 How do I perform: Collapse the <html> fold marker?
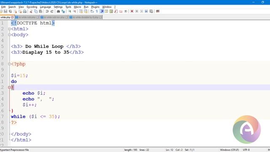click(x=9, y=29)
